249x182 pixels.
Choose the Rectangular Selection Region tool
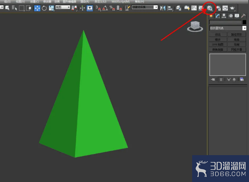coord(22,8)
